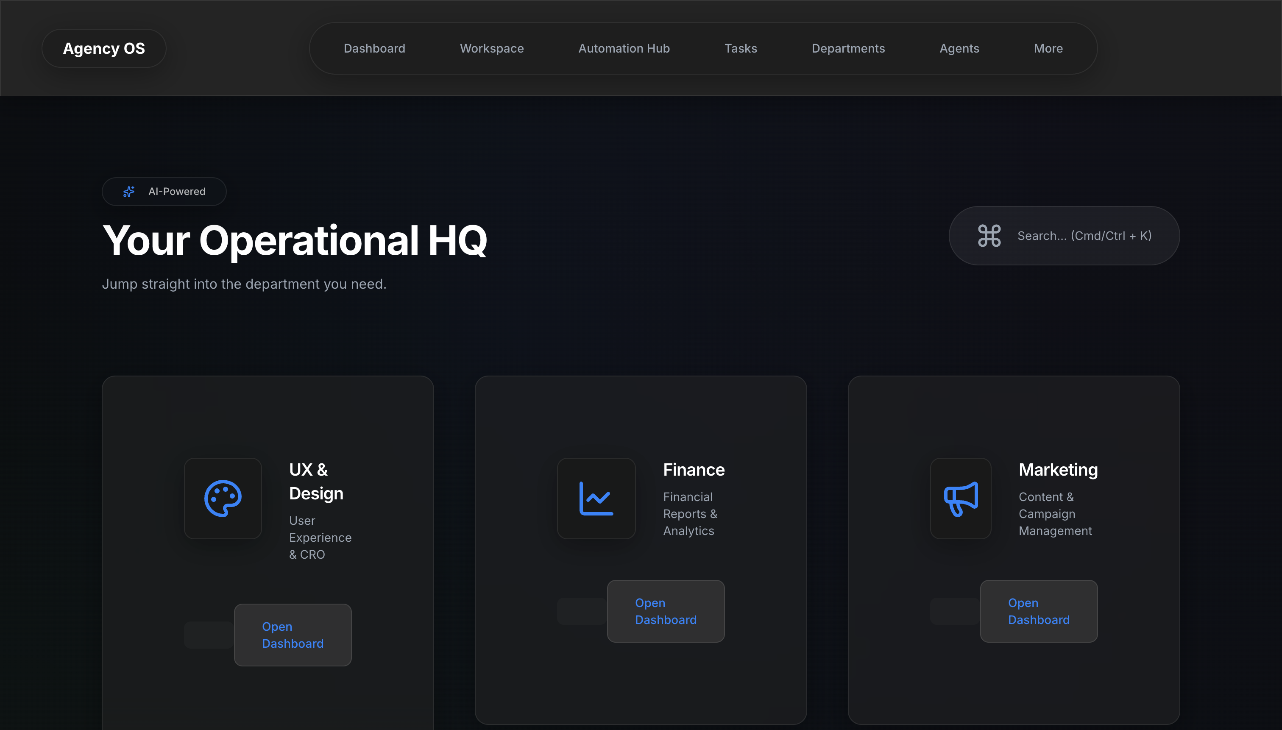Click the analytics chart icon on Finance card

pyautogui.click(x=596, y=499)
